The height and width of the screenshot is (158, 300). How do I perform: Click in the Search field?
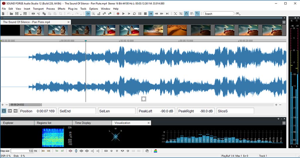tap(219, 14)
